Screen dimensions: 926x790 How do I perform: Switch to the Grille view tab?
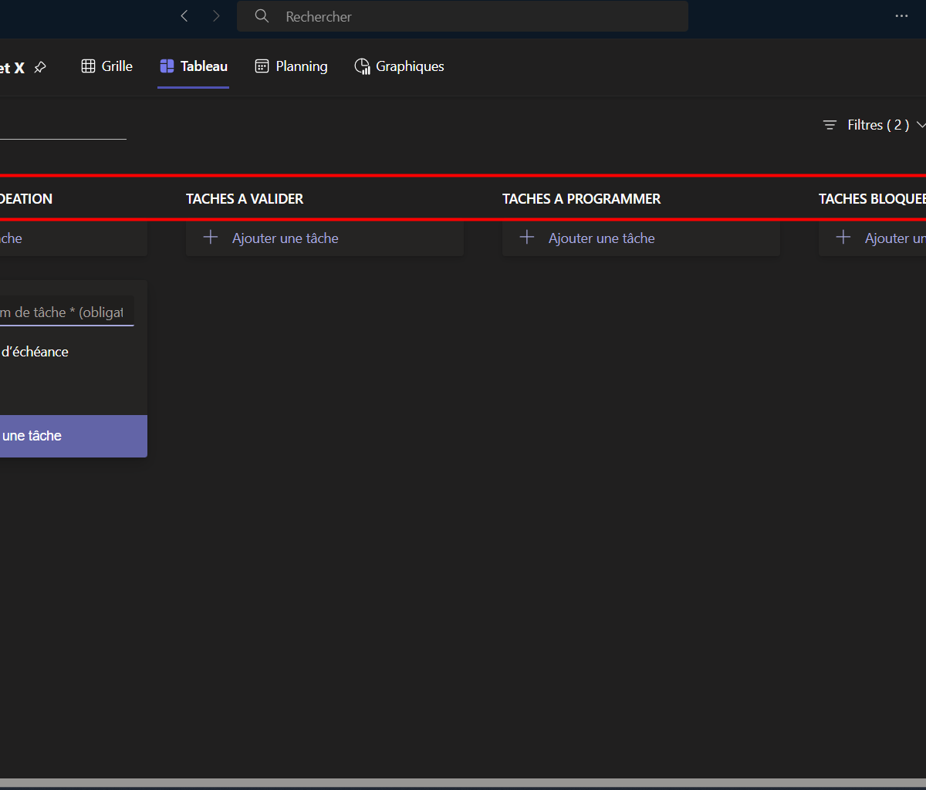click(x=107, y=66)
